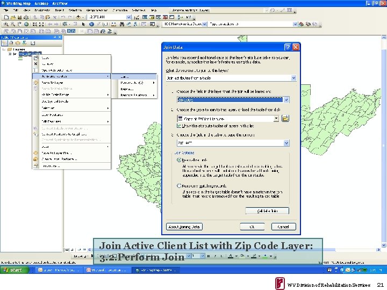
Task: Select the Zoom In tool
Action: [6, 24]
